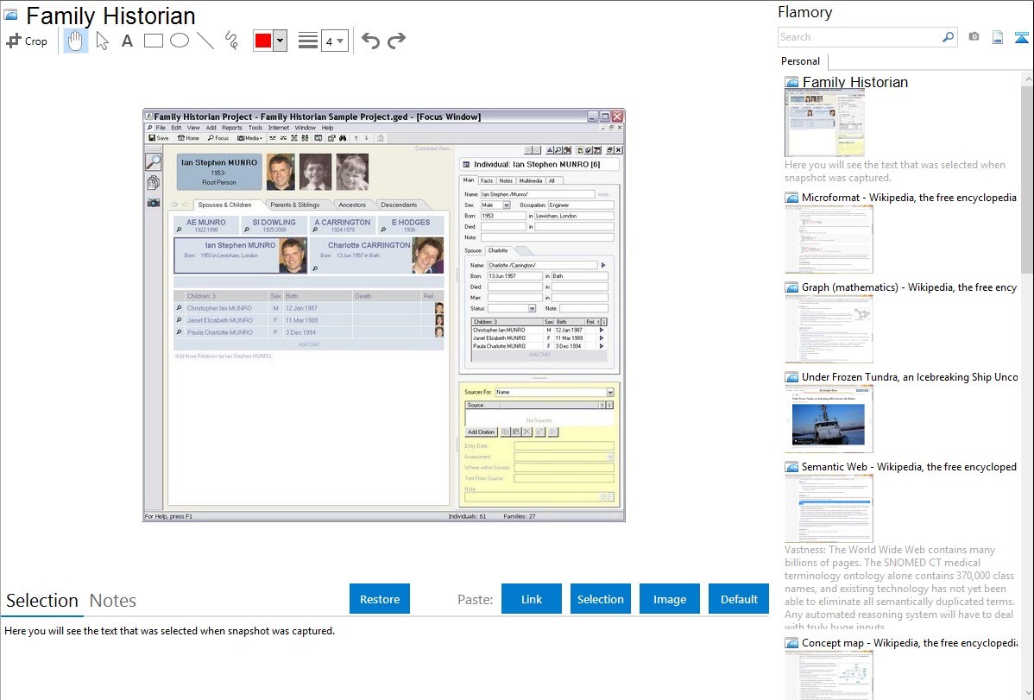Choose the arrow pointer tool

[102, 41]
